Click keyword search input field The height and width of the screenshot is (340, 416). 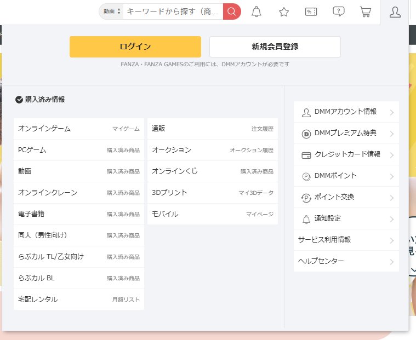point(173,11)
